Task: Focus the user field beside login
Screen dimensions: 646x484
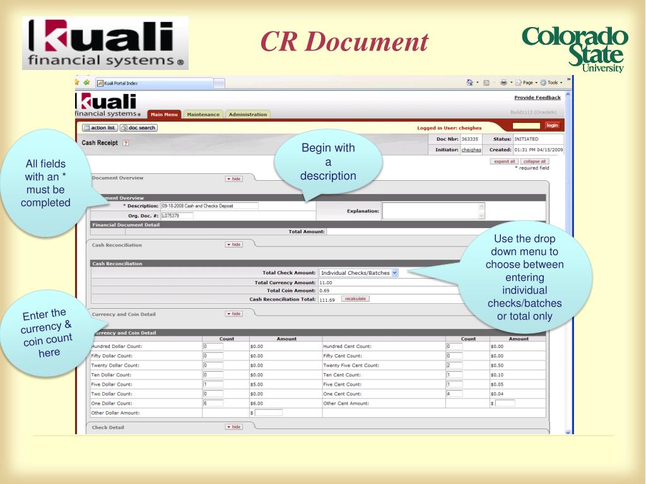Action: tap(526, 125)
